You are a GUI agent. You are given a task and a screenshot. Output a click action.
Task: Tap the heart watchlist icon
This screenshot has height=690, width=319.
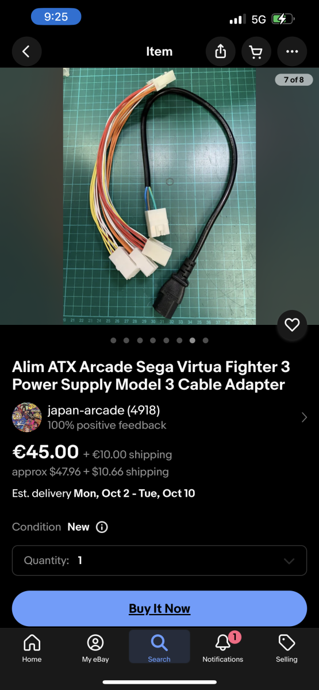[x=292, y=325]
